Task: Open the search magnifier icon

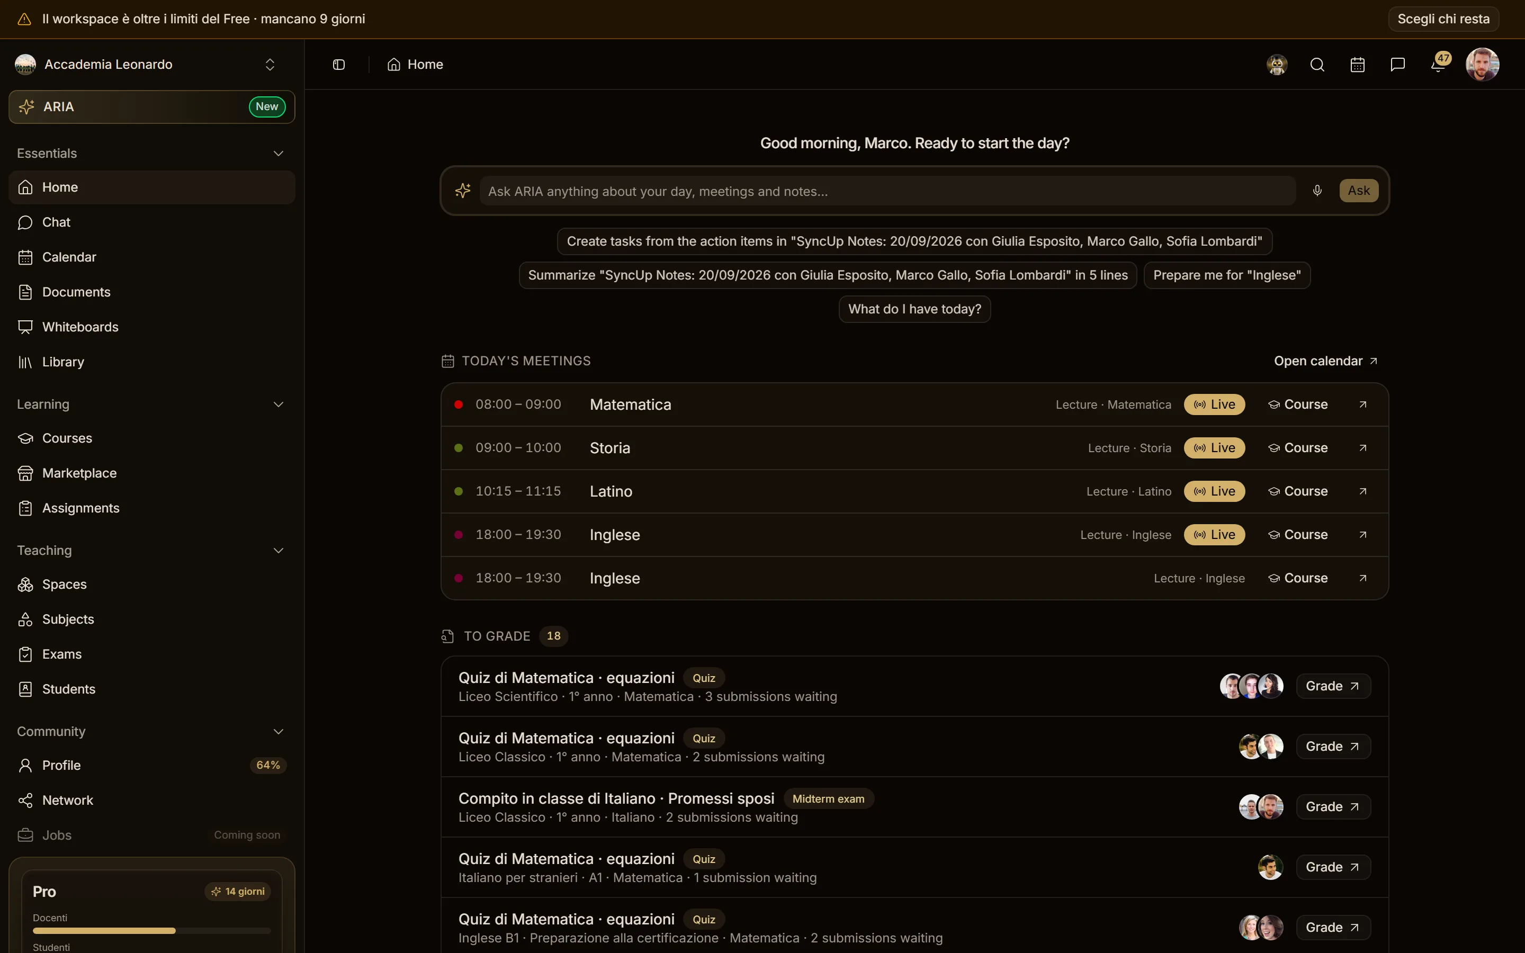Action: (1317, 64)
